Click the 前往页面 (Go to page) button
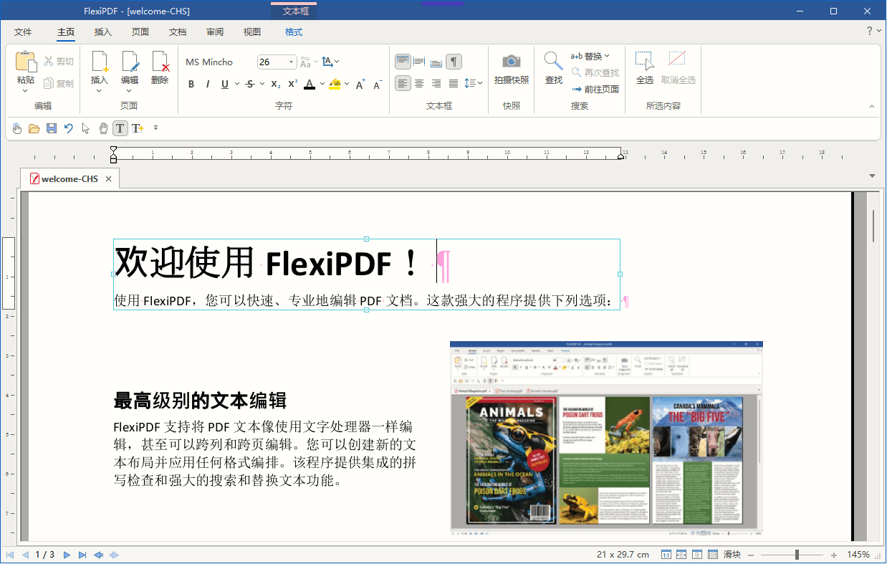This screenshot has height=564, width=887. pos(595,89)
